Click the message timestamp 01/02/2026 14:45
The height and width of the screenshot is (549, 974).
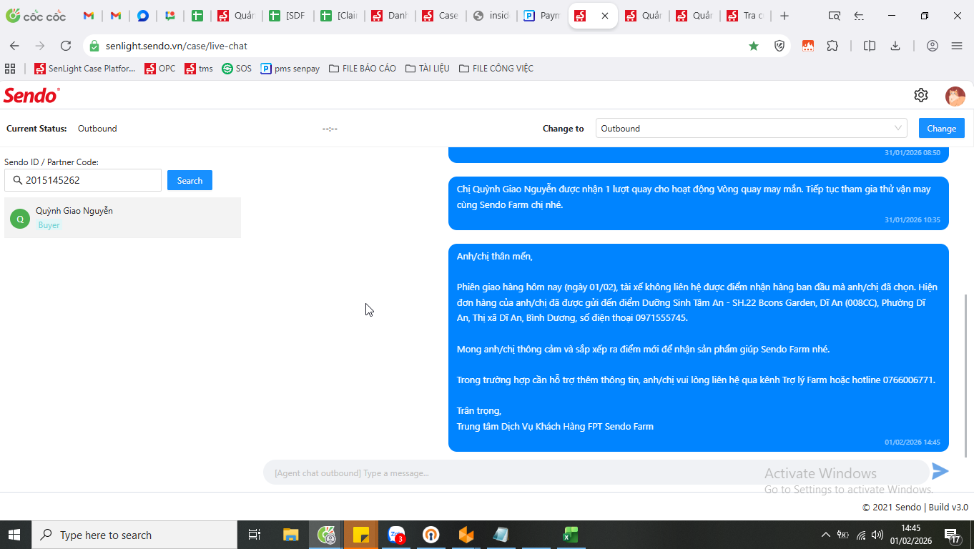click(912, 442)
